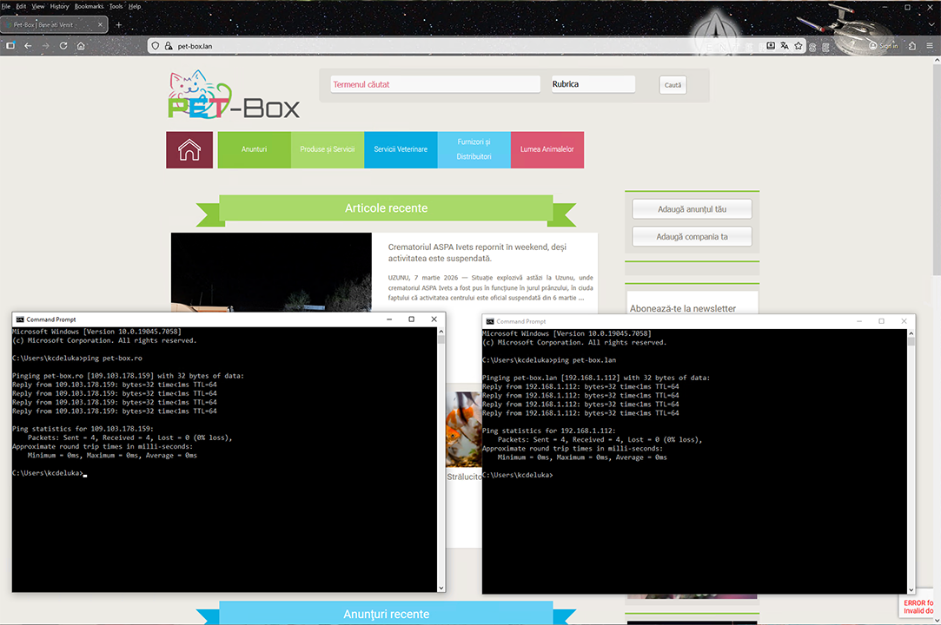The height and width of the screenshot is (625, 941).
Task: Click Adaugă anunțul tău button
Action: [x=692, y=210]
